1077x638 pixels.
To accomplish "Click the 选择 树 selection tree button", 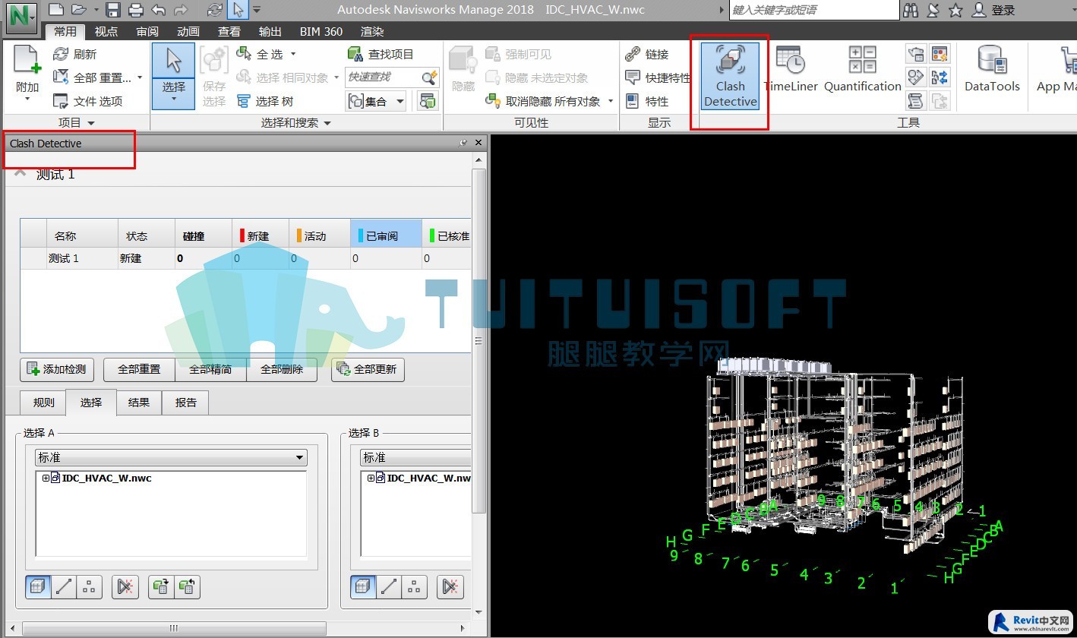I will click(x=264, y=101).
